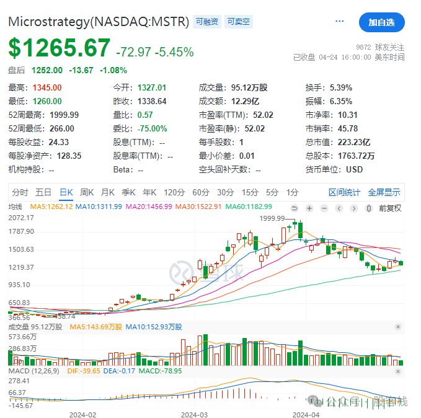421x418 pixels.
Task: Move chart left with the previous arrow
Action: (339, 208)
